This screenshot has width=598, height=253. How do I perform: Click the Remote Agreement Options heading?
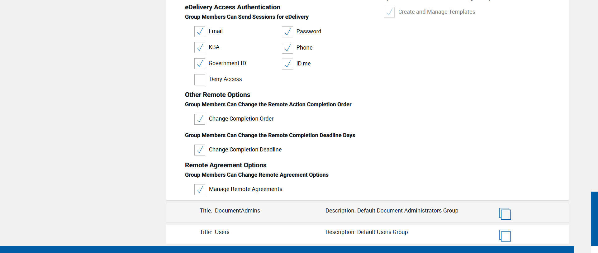click(225, 165)
